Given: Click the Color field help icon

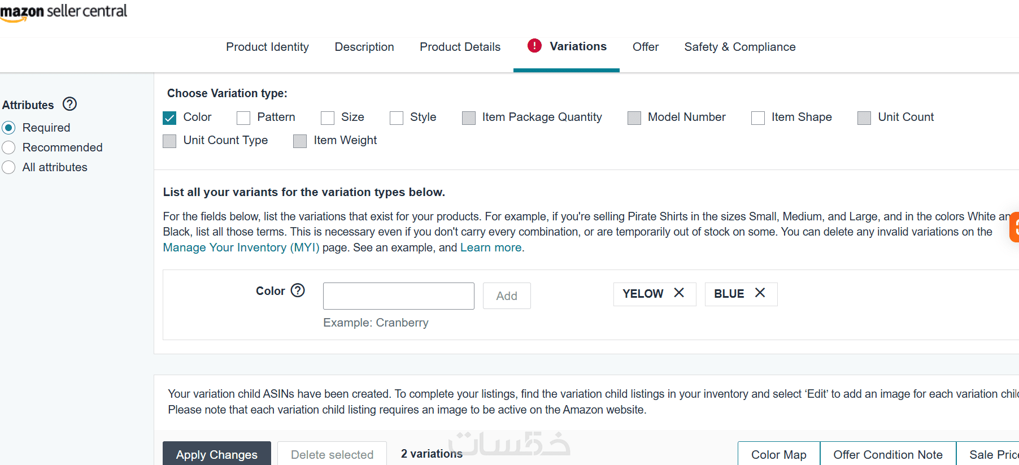Looking at the screenshot, I should point(298,290).
